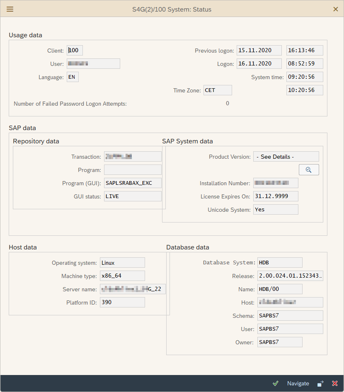Click the product version details magnifier button
This screenshot has height=392, width=344.
click(309, 169)
